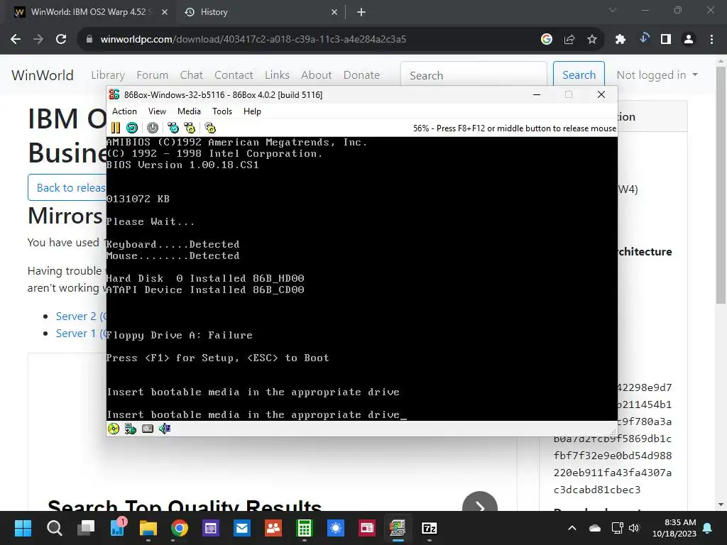Send ACPI shutdown power button
This screenshot has width=727, height=545.
[x=153, y=128]
